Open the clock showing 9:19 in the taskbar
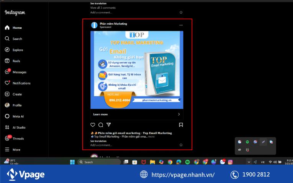Screen dimensions: 293x183 tap(289, 162)
